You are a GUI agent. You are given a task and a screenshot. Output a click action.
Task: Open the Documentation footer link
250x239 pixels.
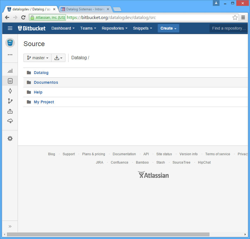click(x=124, y=154)
